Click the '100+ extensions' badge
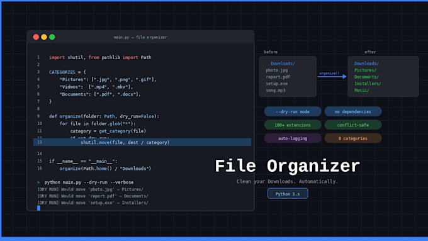This screenshot has height=241, width=428. coord(293,125)
